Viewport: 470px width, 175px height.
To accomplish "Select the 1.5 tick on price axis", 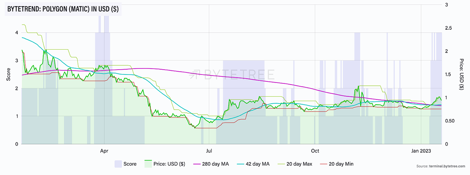I will point(448,74).
